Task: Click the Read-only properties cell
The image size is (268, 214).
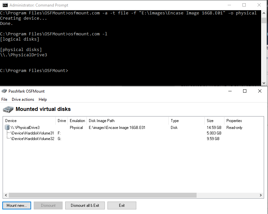Action: click(234, 128)
